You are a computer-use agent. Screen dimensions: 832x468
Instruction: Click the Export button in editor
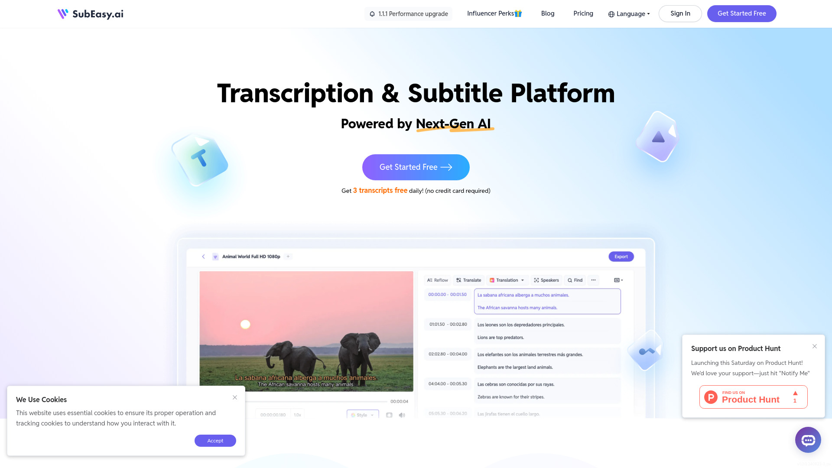pos(621,256)
